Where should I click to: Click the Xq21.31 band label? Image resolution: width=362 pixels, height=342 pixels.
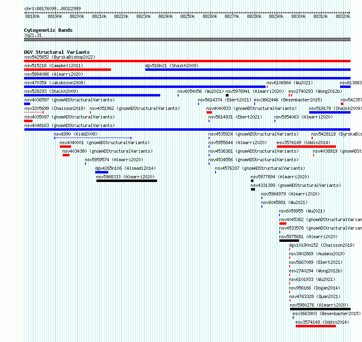tap(33, 35)
